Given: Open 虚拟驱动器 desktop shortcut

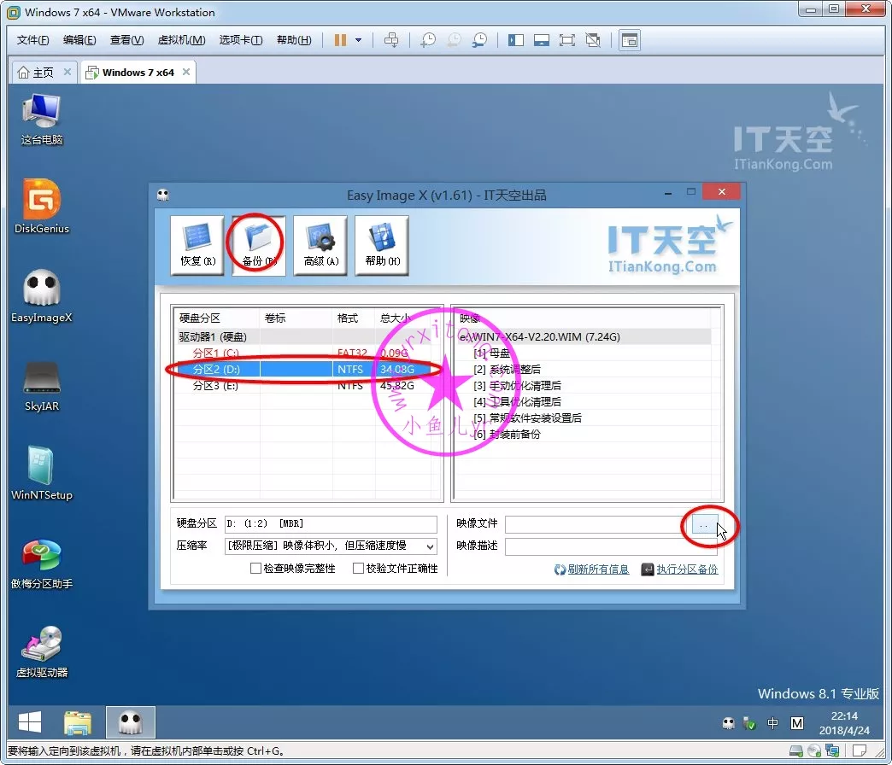Looking at the screenshot, I should 42,652.
